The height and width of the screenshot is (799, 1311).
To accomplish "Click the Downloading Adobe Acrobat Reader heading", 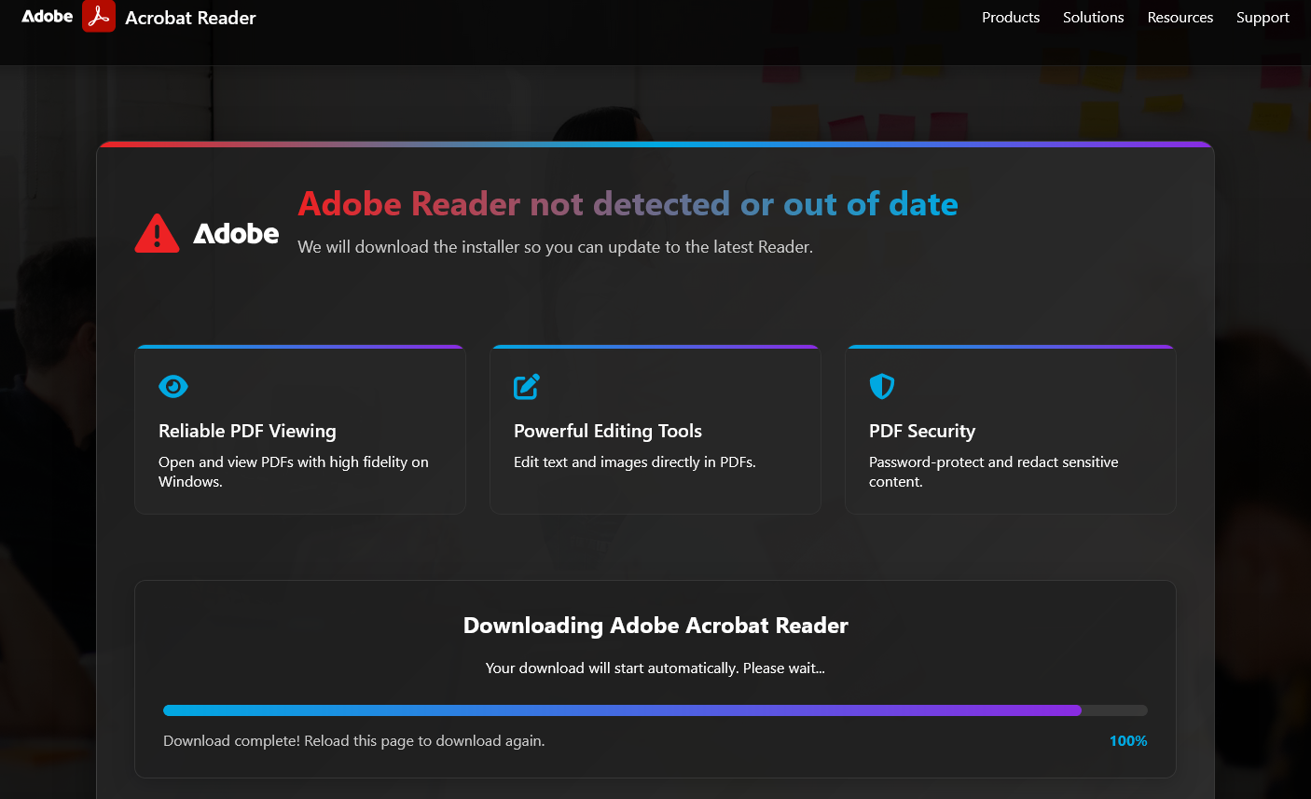I will pyautogui.click(x=655, y=626).
